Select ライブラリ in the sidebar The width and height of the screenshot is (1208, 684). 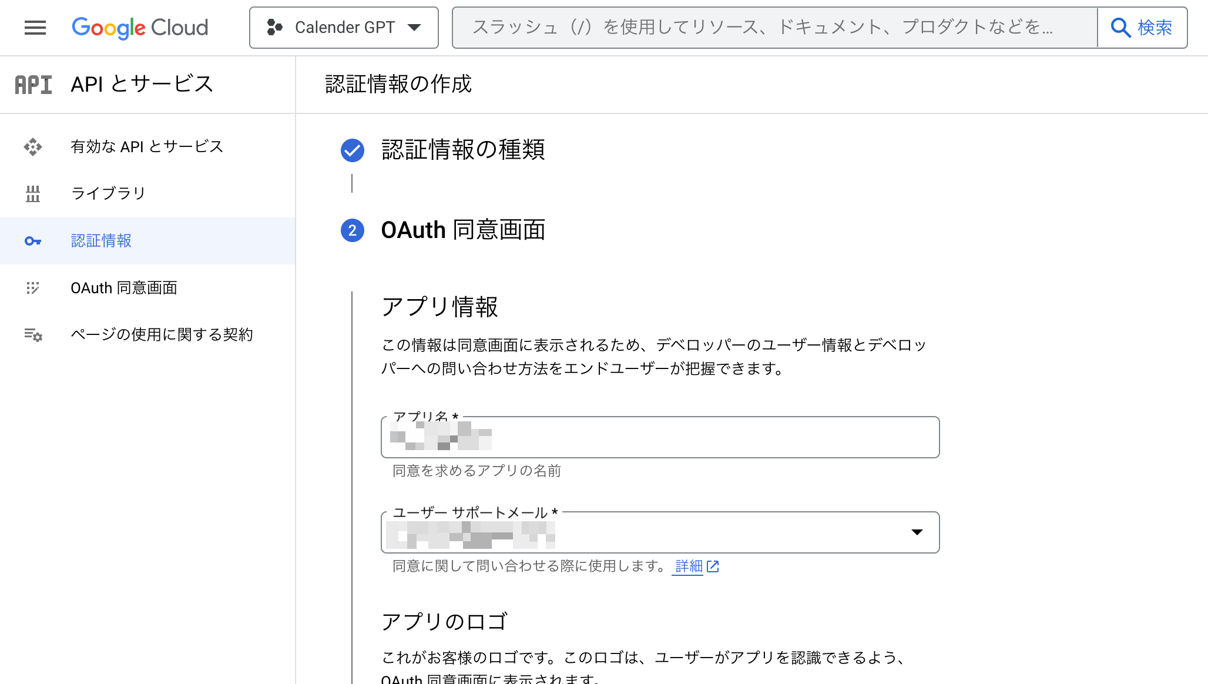click(x=108, y=193)
